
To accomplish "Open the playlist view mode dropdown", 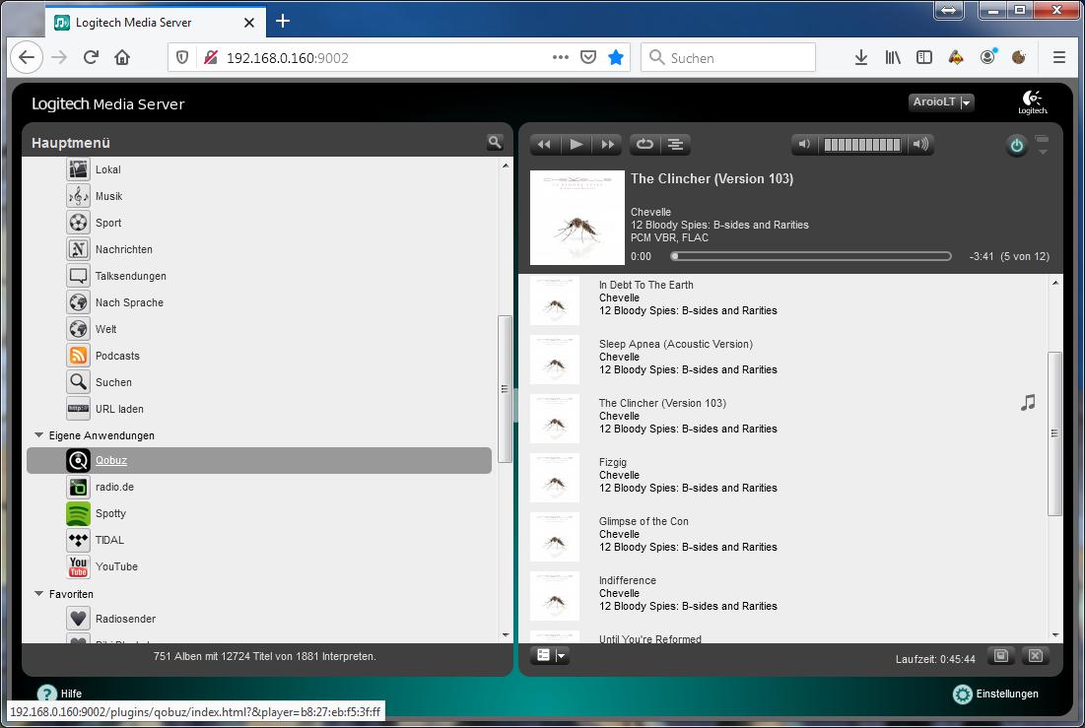I will pyautogui.click(x=550, y=655).
